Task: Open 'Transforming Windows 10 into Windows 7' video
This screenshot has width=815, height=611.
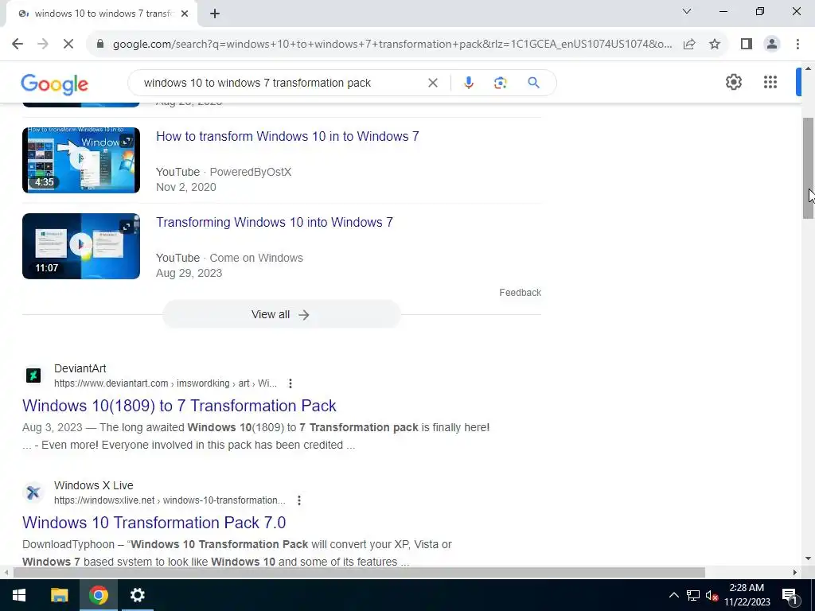Action: click(x=275, y=223)
